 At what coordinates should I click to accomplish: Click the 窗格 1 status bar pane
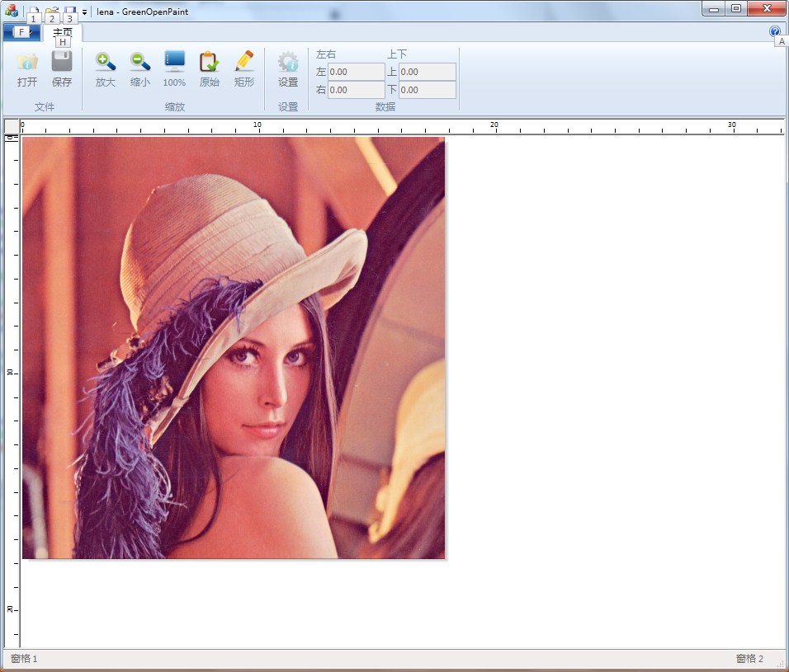[x=25, y=659]
